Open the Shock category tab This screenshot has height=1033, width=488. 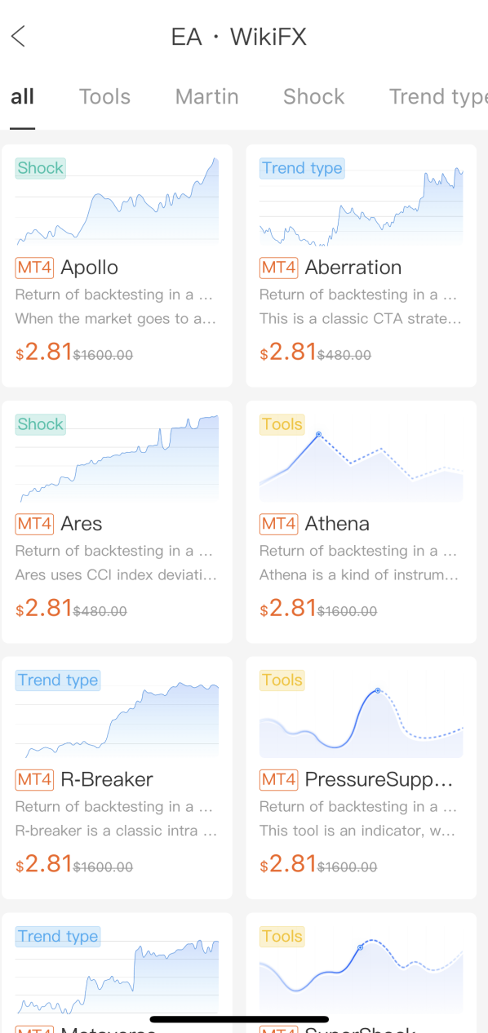point(313,96)
